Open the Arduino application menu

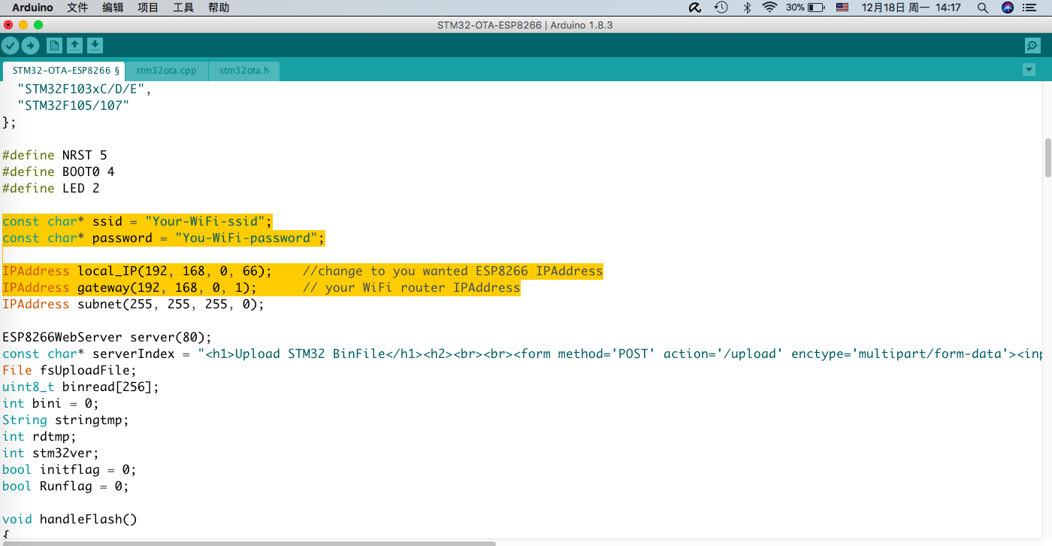(32, 8)
